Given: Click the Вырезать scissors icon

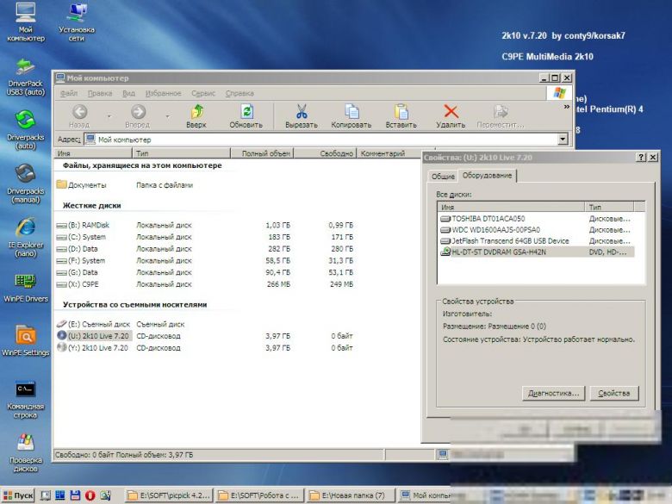Looking at the screenshot, I should coord(302,112).
